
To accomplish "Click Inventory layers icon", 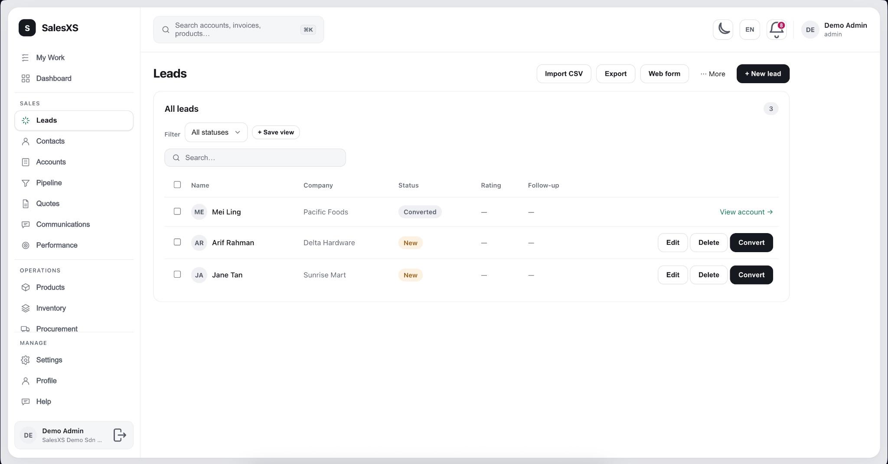I will 26,308.
